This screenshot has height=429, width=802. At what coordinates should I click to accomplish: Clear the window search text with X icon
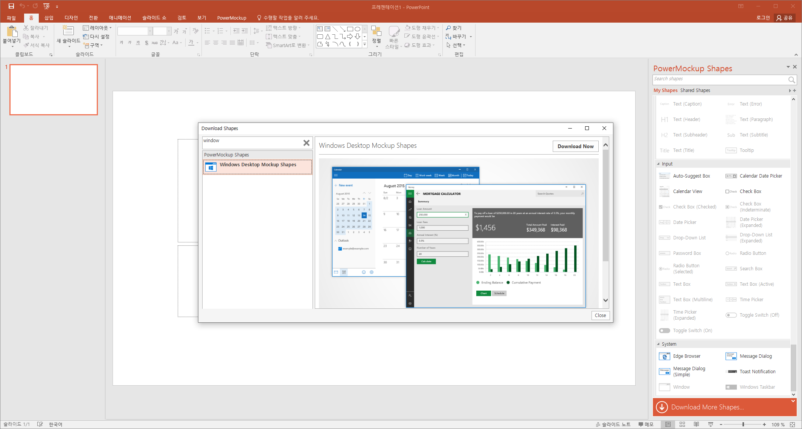coord(306,143)
